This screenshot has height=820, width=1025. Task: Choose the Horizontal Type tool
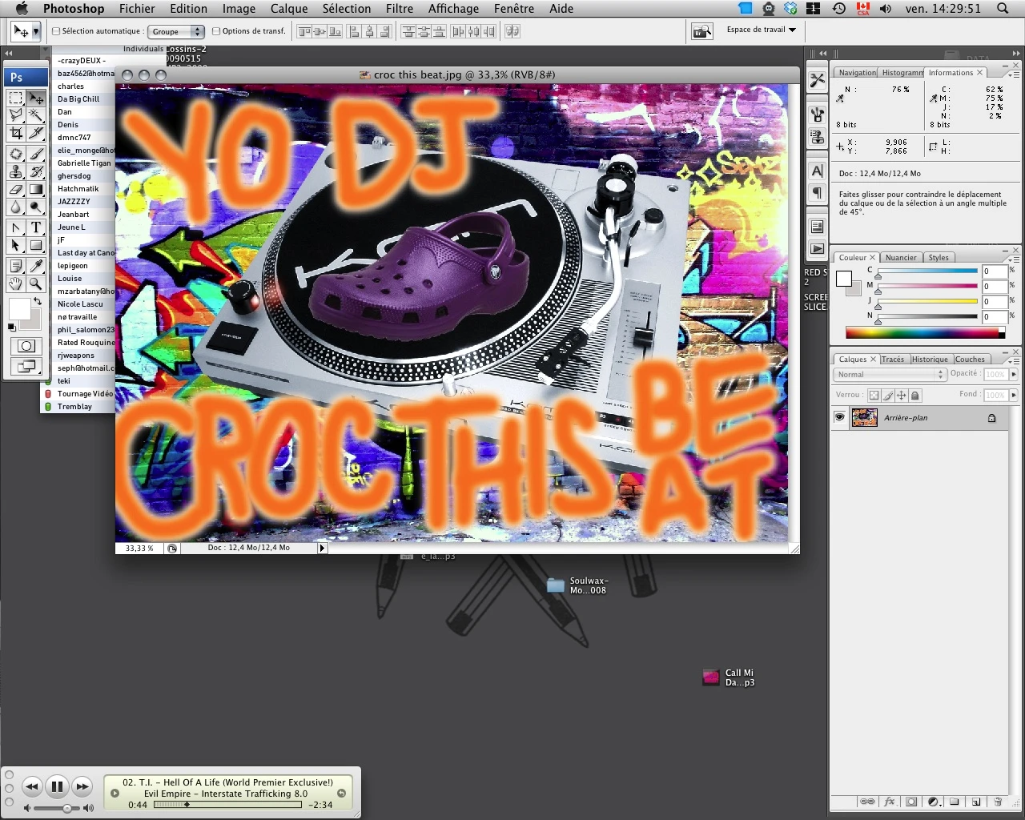pyautogui.click(x=36, y=227)
